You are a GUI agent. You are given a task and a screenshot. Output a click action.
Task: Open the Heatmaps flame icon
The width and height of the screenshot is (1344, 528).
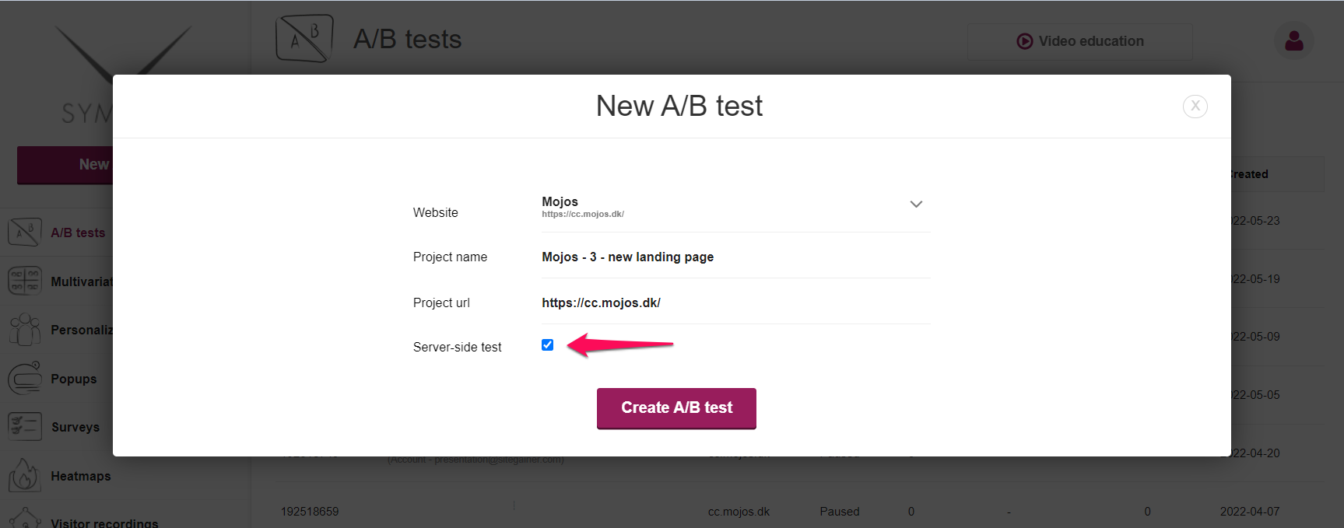24,475
